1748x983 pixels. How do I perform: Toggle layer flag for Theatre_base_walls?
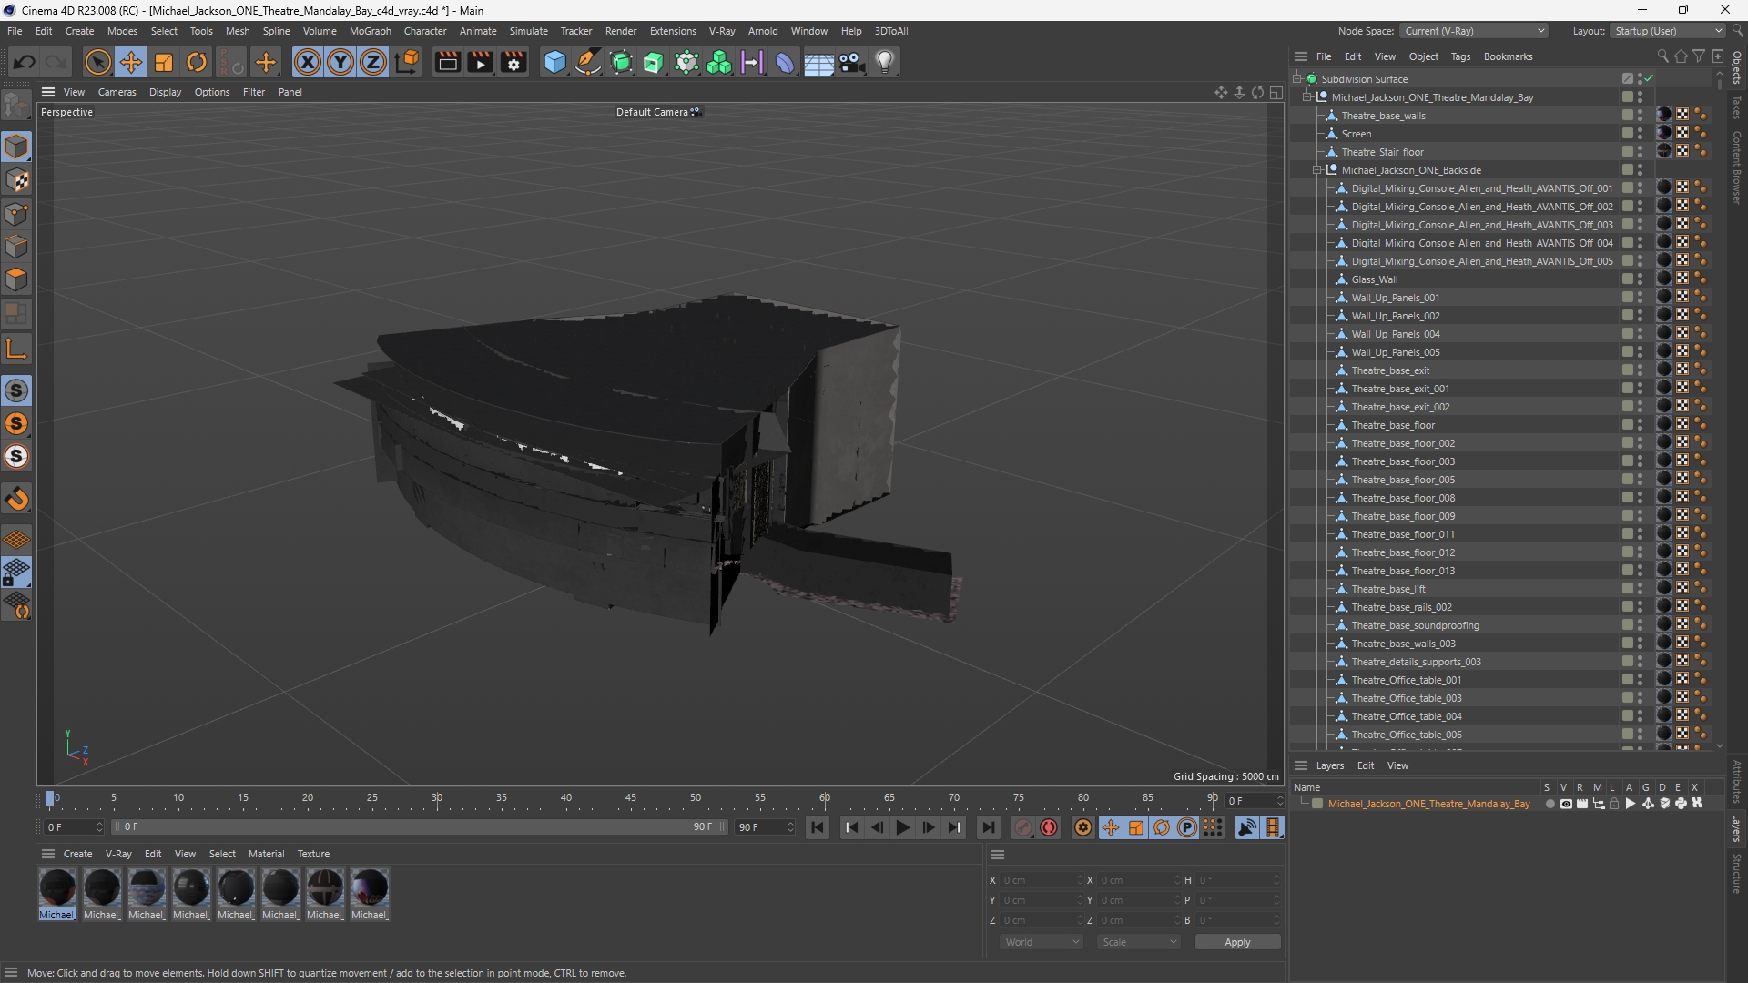(1627, 116)
